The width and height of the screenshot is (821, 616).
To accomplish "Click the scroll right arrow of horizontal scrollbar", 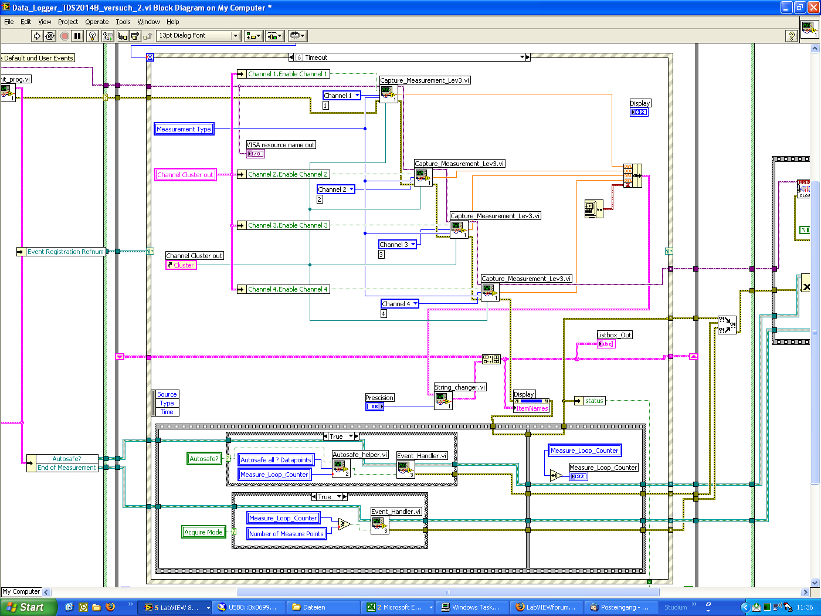I will coord(805,593).
